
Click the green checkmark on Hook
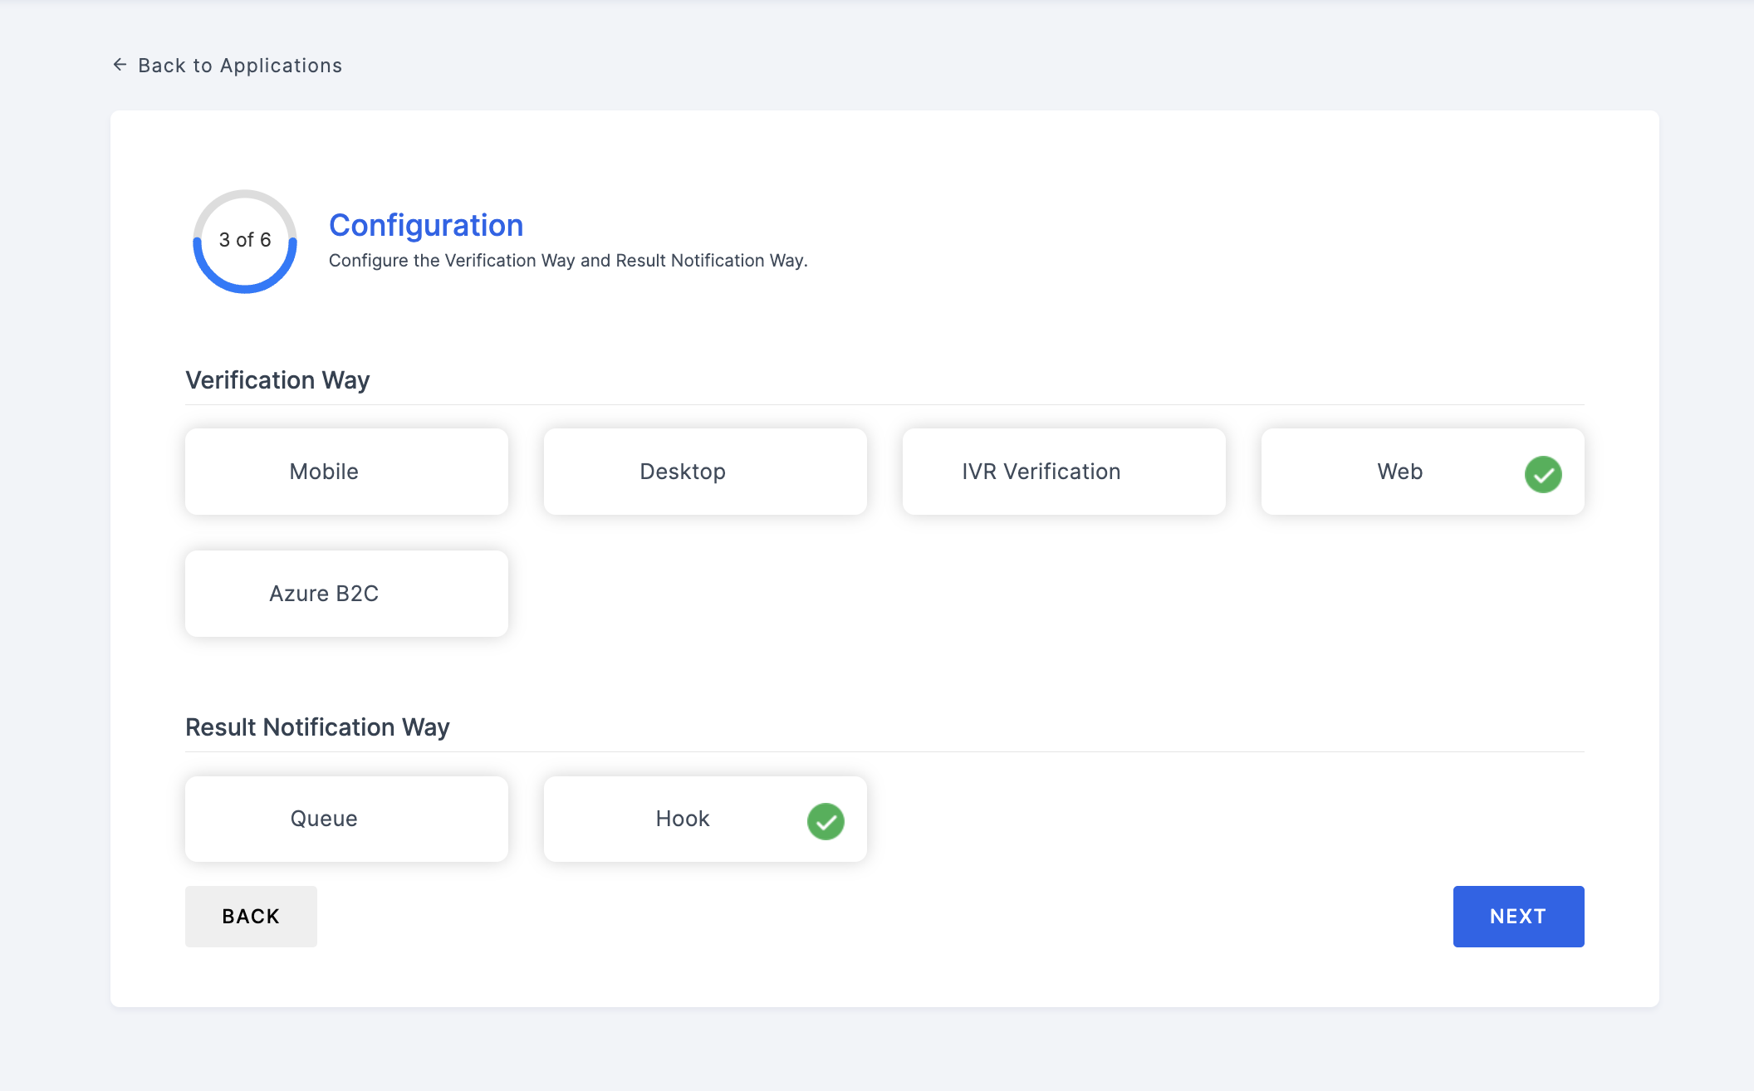[826, 821]
